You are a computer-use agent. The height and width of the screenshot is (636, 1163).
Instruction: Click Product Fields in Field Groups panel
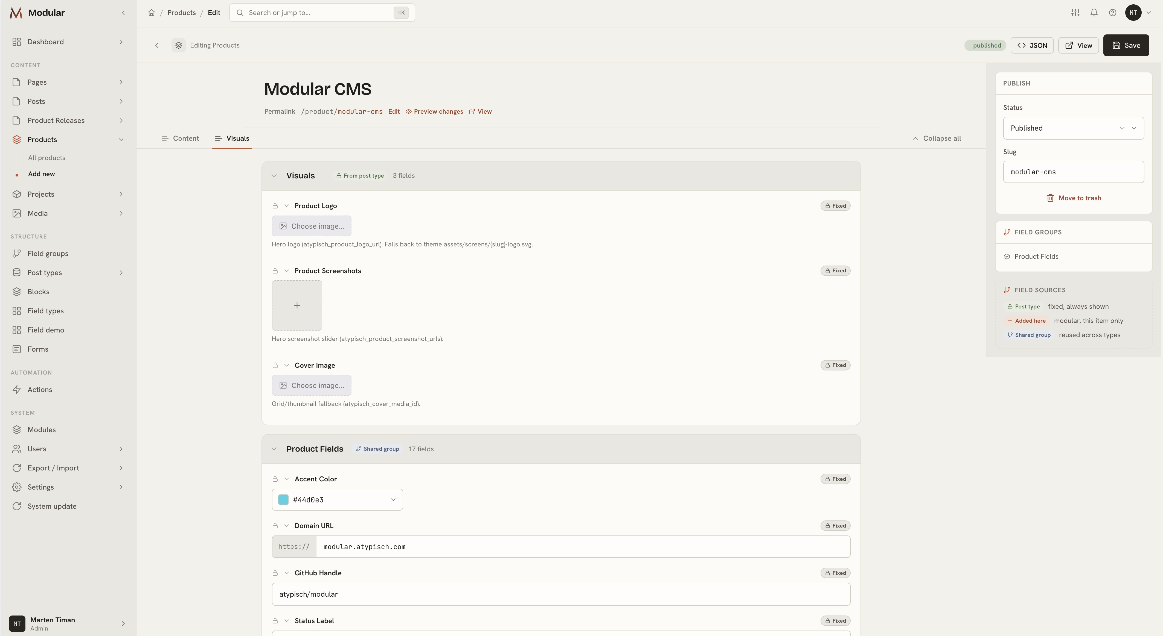(x=1036, y=257)
